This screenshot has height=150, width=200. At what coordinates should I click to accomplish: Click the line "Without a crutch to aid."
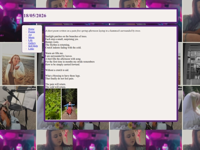(x=57, y=70)
